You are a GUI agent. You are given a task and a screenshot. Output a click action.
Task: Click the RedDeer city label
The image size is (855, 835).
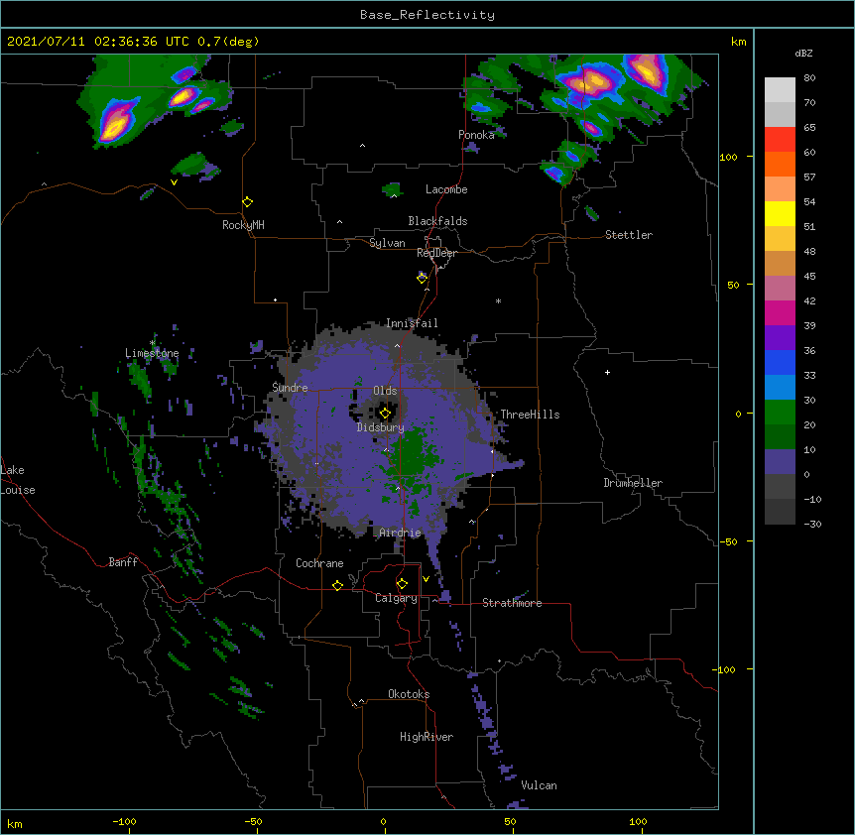(x=436, y=253)
